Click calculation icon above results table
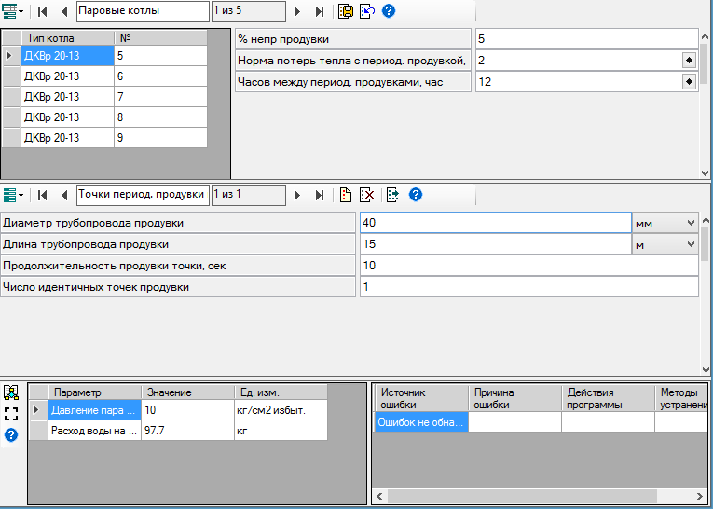This screenshot has height=509, width=713. click(11, 392)
